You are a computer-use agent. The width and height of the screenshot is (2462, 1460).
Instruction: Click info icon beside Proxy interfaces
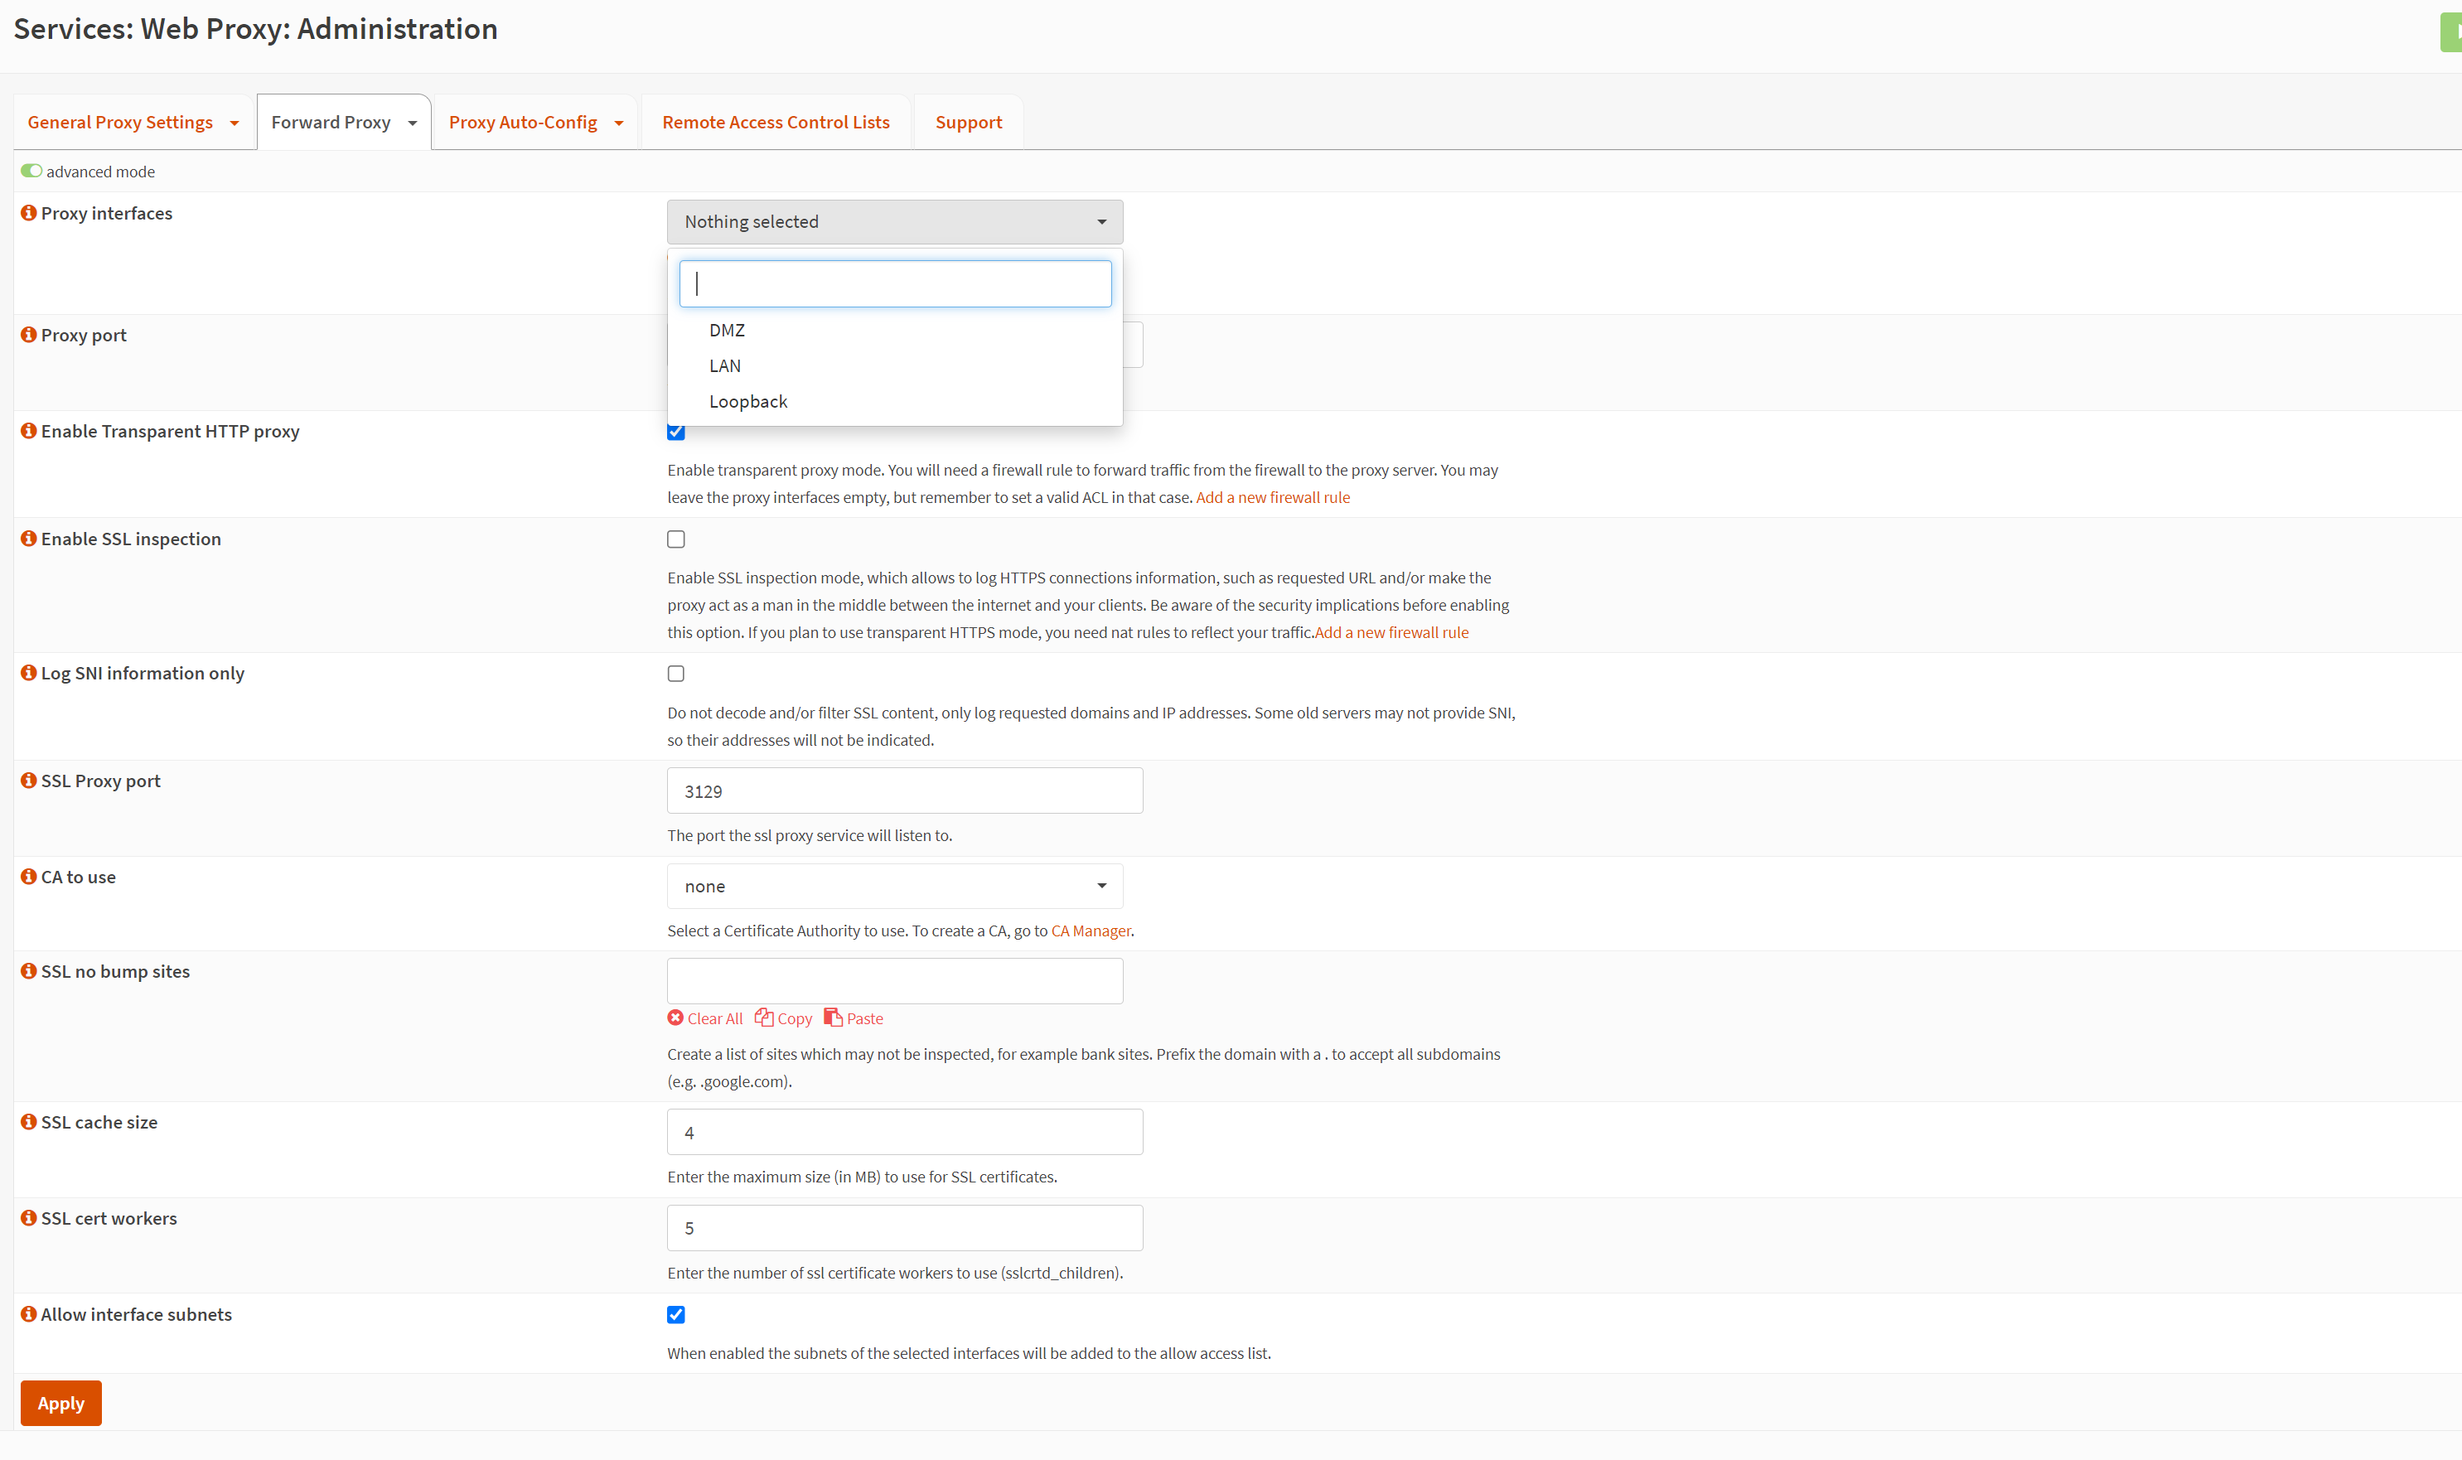tap(28, 212)
